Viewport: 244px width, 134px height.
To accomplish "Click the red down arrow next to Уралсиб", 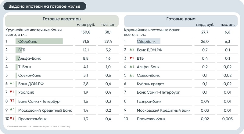I will pos(11,92).
